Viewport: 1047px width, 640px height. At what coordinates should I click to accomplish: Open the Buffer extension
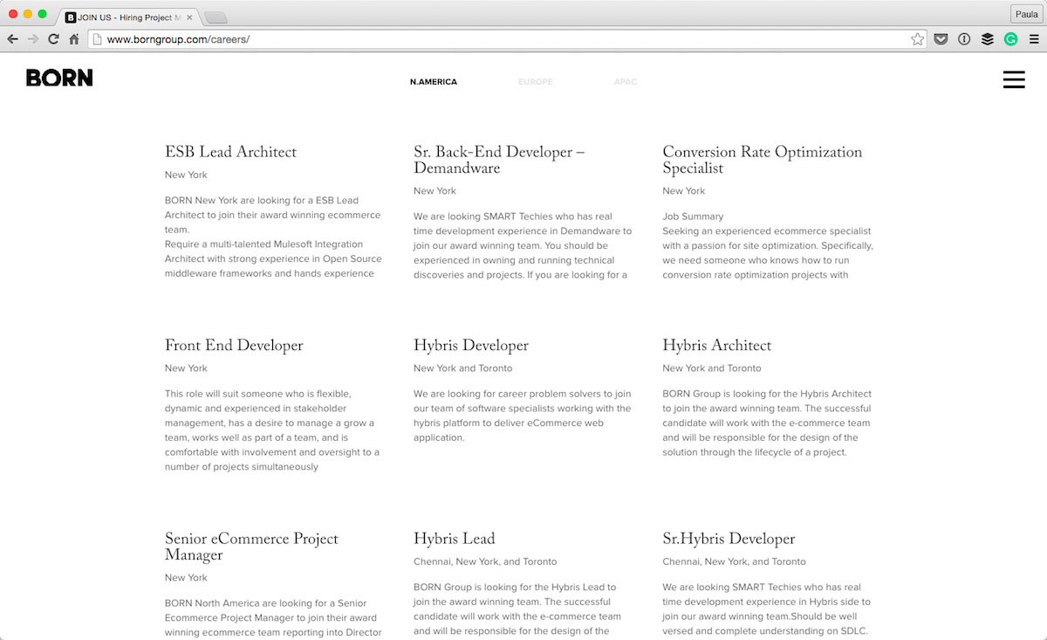point(988,38)
